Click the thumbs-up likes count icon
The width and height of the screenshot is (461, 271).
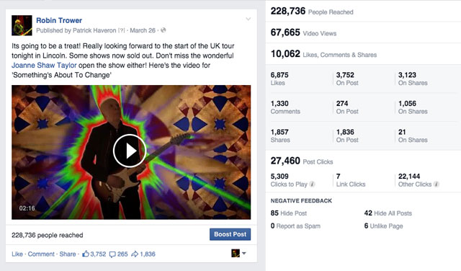86,254
